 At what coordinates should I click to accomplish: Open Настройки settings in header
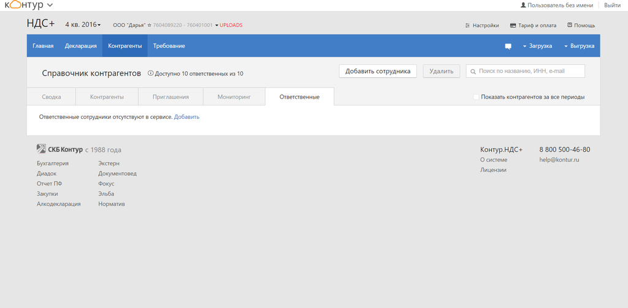tap(482, 26)
